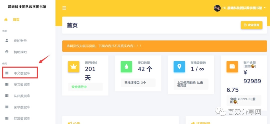Open 法律数据库 in the sidebar
Viewport: 270px width, 124px height.
click(22, 96)
